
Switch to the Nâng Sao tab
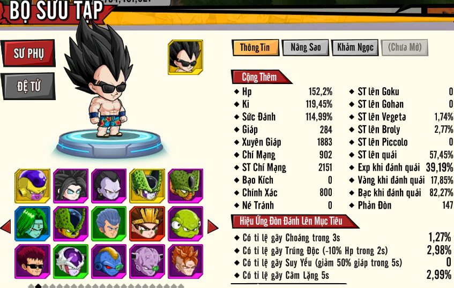click(306, 48)
